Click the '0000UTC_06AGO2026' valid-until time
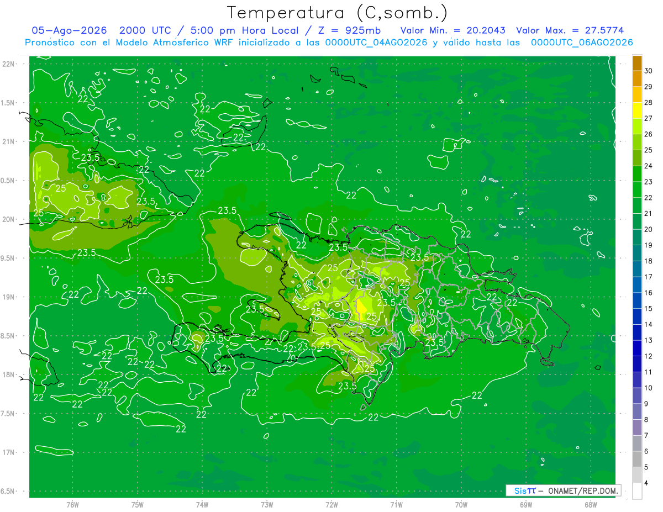Screen dimensions: 663x512 click(x=582, y=43)
